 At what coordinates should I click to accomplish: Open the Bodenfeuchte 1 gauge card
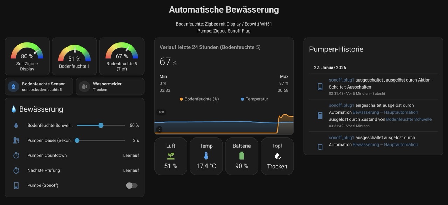click(74, 56)
